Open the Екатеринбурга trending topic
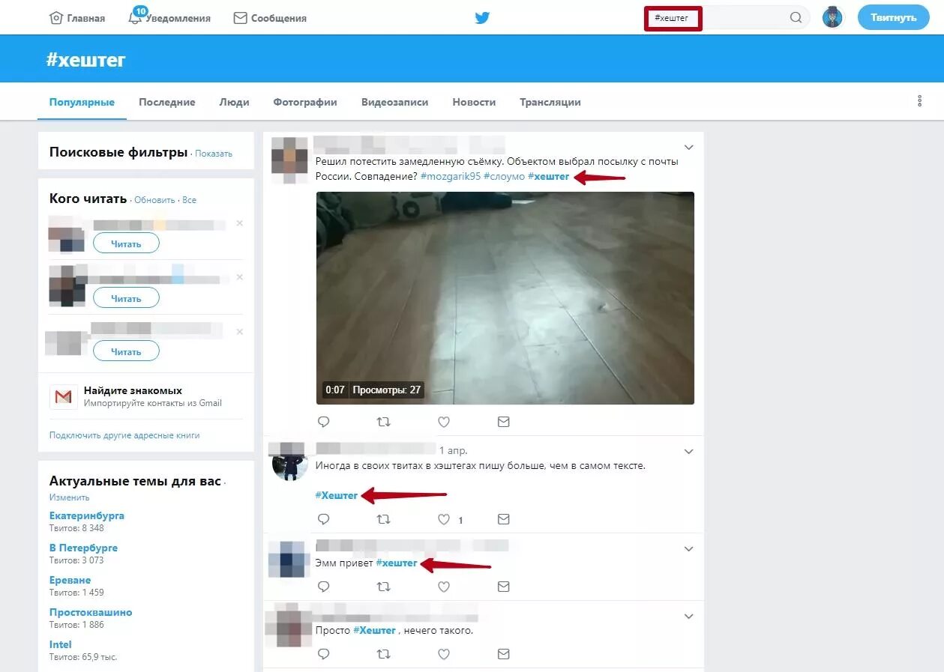The width and height of the screenshot is (944, 672). 87,515
